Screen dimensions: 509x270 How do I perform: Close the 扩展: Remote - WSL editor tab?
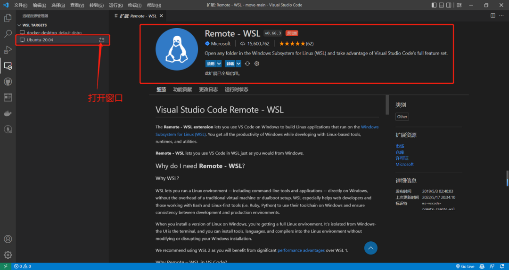point(161,16)
